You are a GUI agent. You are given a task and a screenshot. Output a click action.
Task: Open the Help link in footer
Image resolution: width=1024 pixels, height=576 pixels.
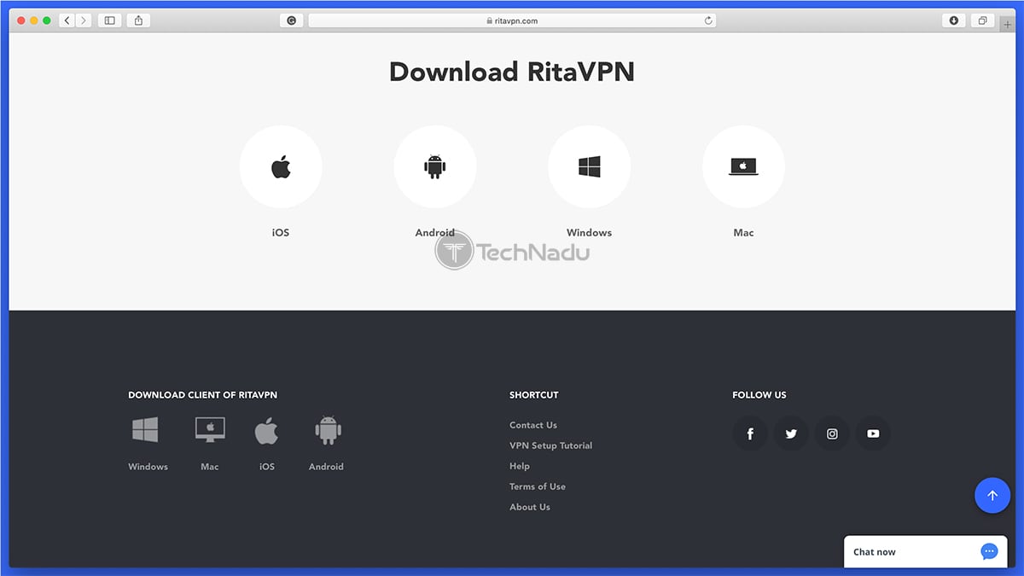520,466
